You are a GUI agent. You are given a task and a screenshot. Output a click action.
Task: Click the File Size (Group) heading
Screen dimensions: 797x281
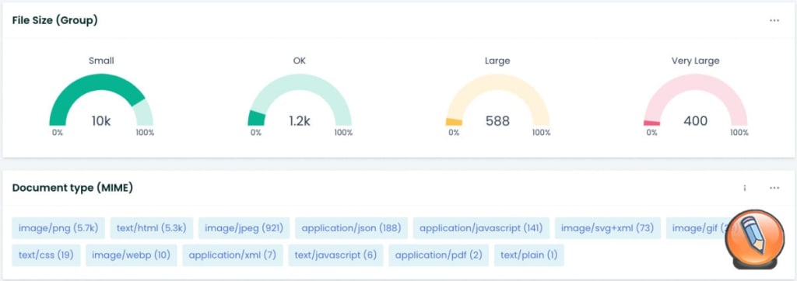[55, 20]
